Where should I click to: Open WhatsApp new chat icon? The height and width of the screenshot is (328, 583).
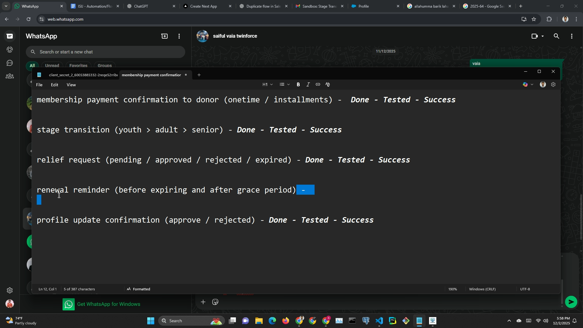coord(164,36)
